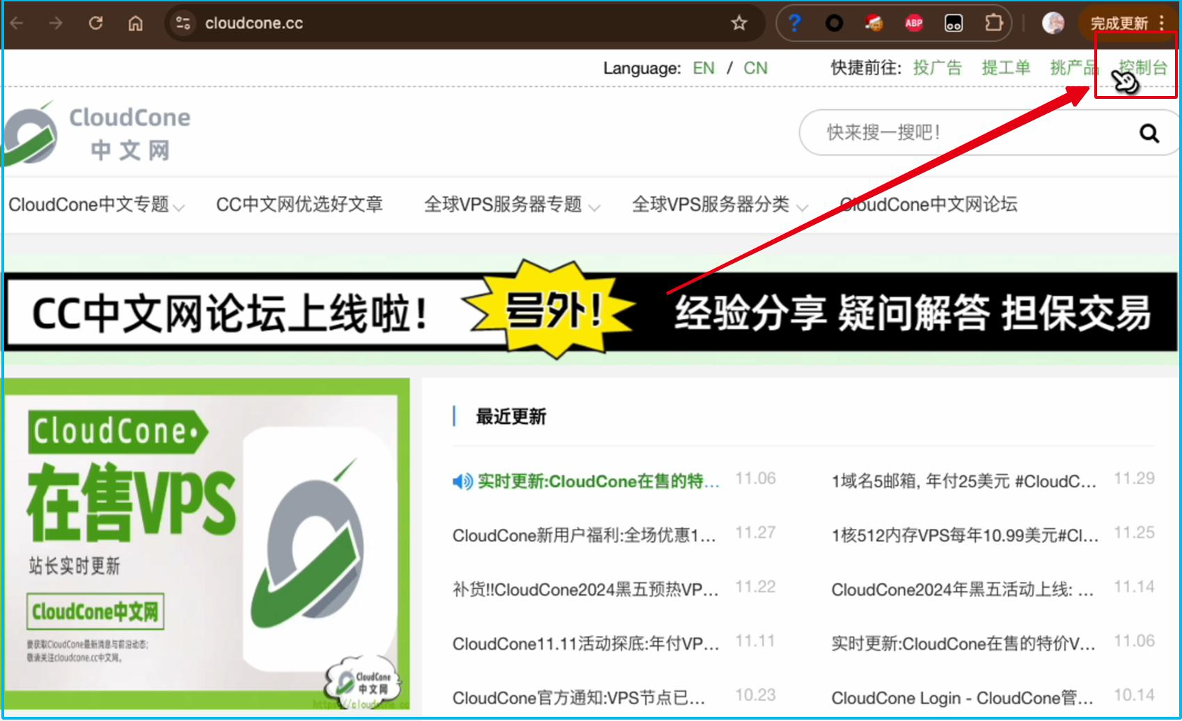
Task: Switch language to CN
Action: coord(755,68)
